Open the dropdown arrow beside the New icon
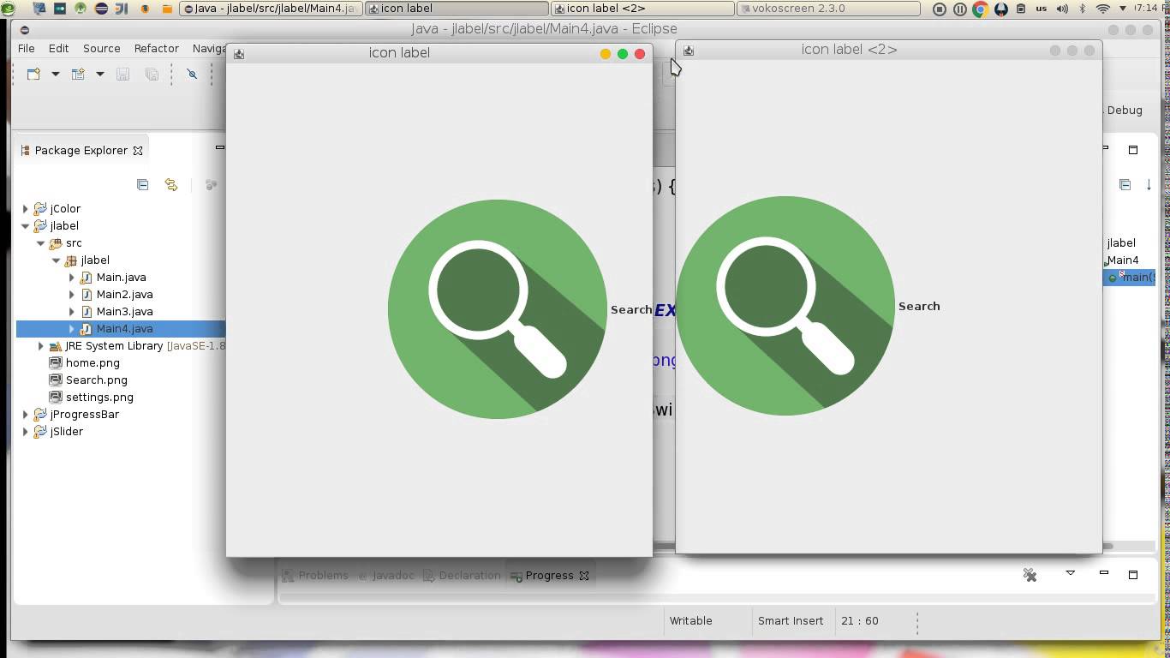The height and width of the screenshot is (658, 1170). (56, 75)
